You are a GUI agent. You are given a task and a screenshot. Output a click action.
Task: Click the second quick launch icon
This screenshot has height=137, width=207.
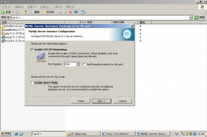(21, 134)
